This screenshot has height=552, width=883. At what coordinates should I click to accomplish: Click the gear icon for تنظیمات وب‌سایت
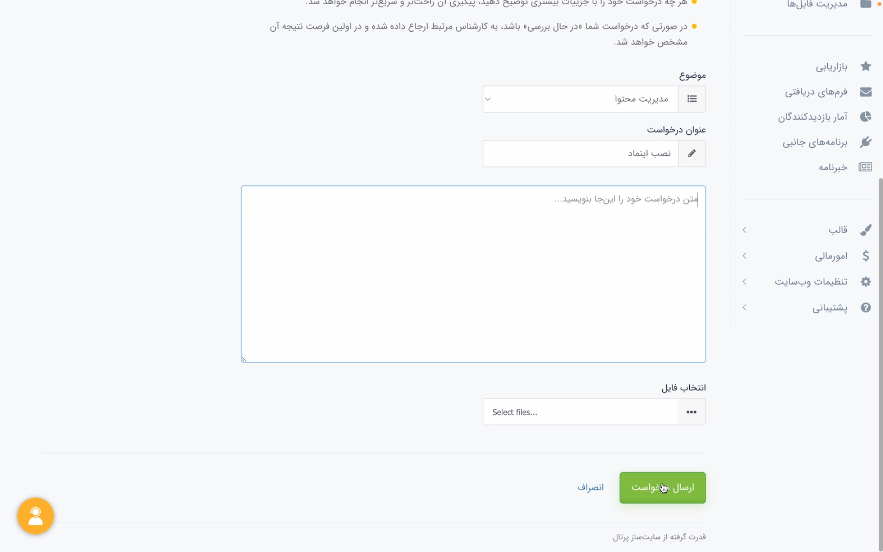(x=866, y=282)
